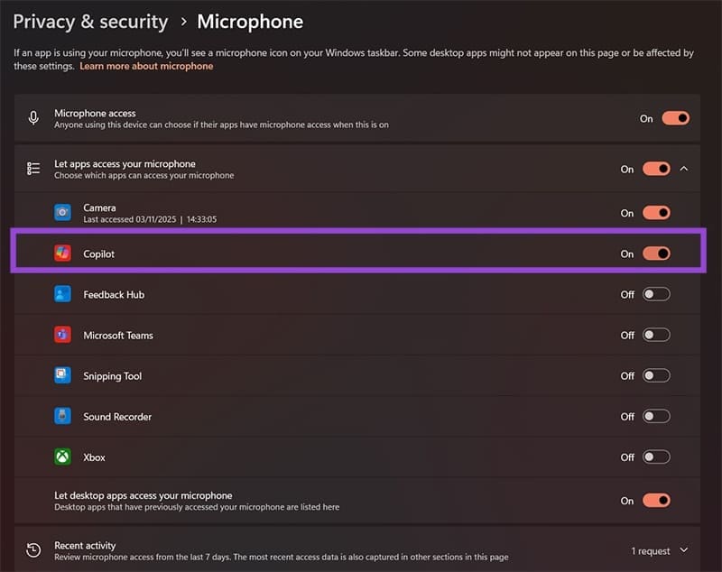722x572 pixels.
Task: Disable Copilot microphone access toggle
Action: [656, 254]
